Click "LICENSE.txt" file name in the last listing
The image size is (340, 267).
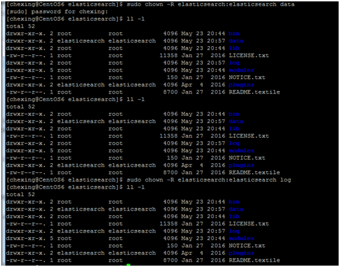[x=248, y=224]
